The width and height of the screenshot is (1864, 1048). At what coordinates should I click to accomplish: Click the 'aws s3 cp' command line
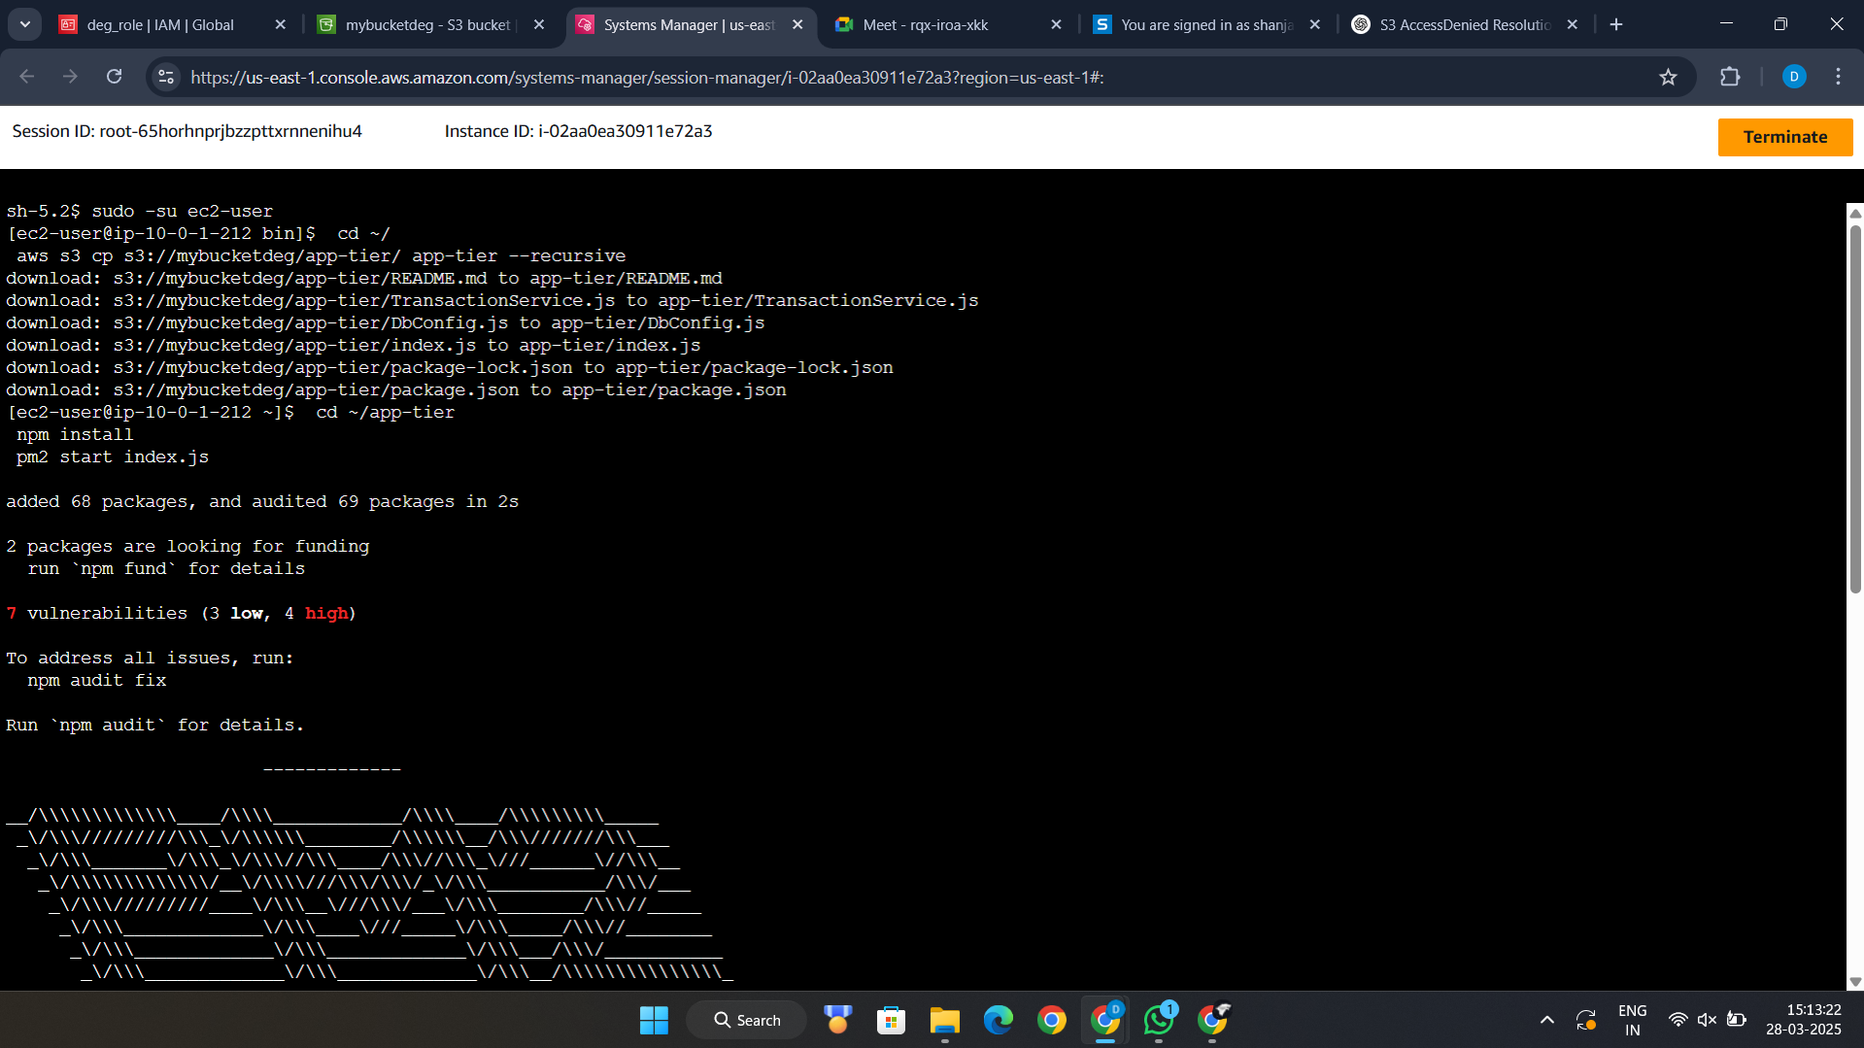point(321,256)
